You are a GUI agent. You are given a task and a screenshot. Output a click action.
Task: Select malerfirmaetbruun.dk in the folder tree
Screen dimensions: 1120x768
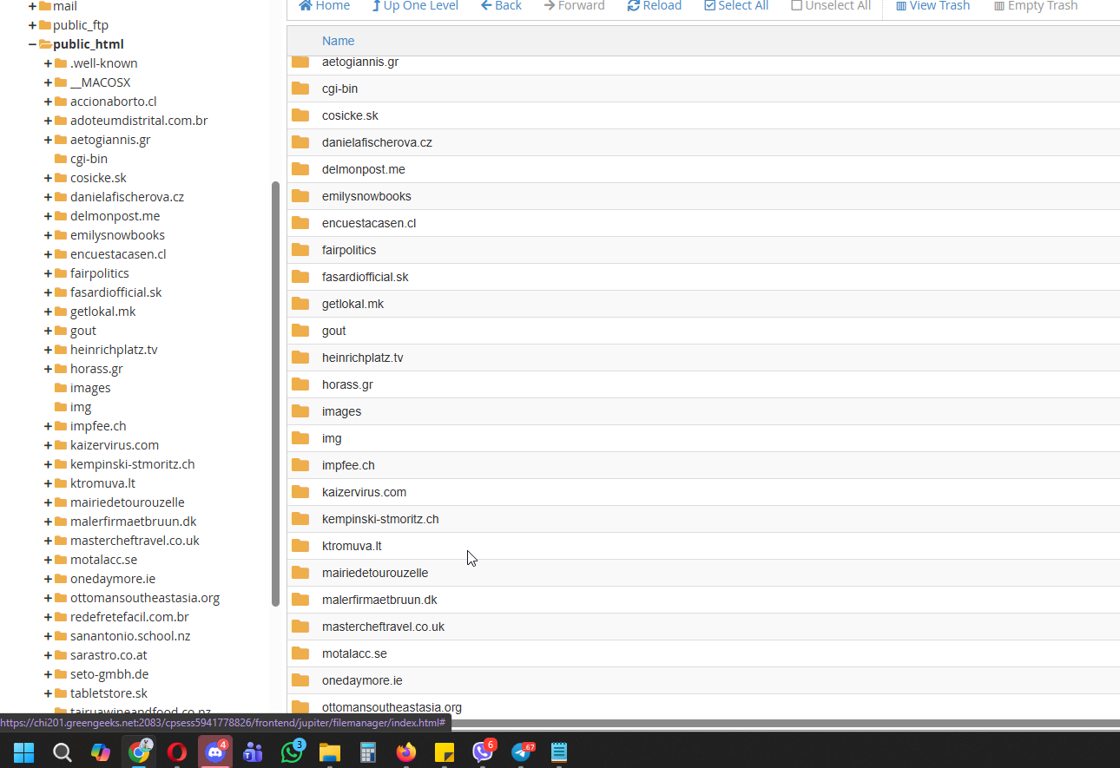tap(134, 522)
